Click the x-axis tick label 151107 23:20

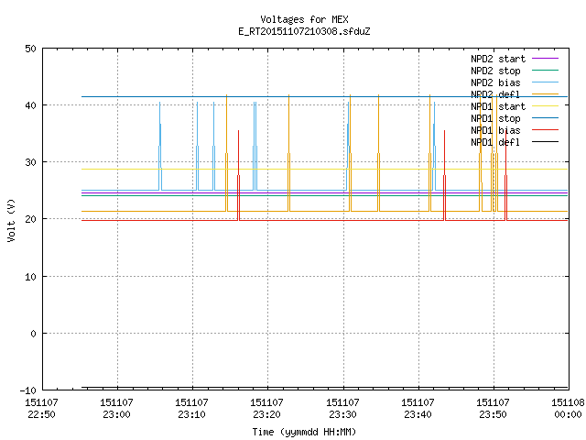tap(266, 408)
